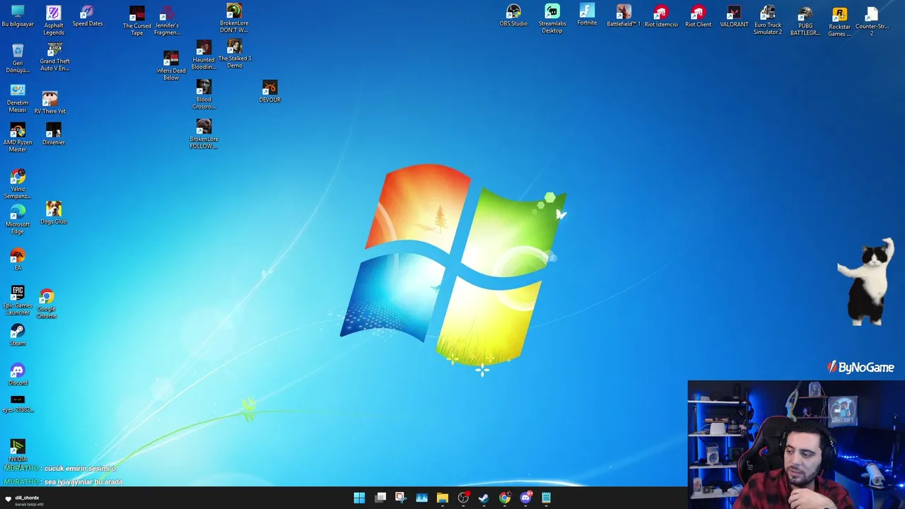Open the eyes-28582... file icon
The height and width of the screenshot is (509, 905).
pos(18,404)
